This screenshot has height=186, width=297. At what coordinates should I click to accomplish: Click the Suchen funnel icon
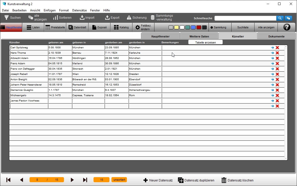[7, 18]
